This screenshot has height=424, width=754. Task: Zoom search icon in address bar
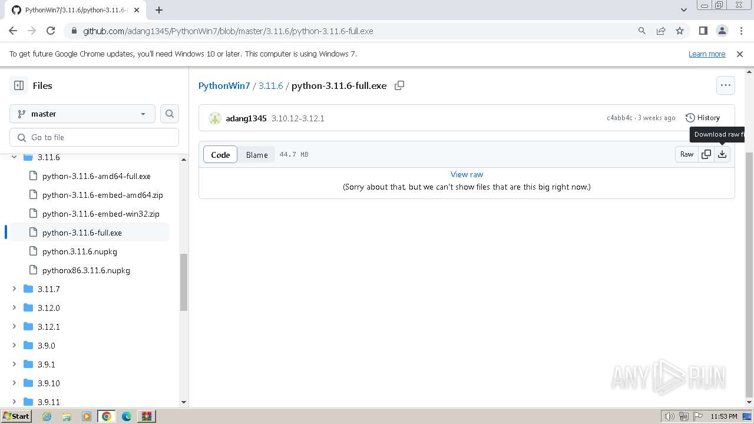(x=642, y=31)
